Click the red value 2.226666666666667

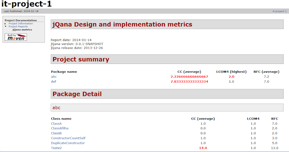pos(189,77)
